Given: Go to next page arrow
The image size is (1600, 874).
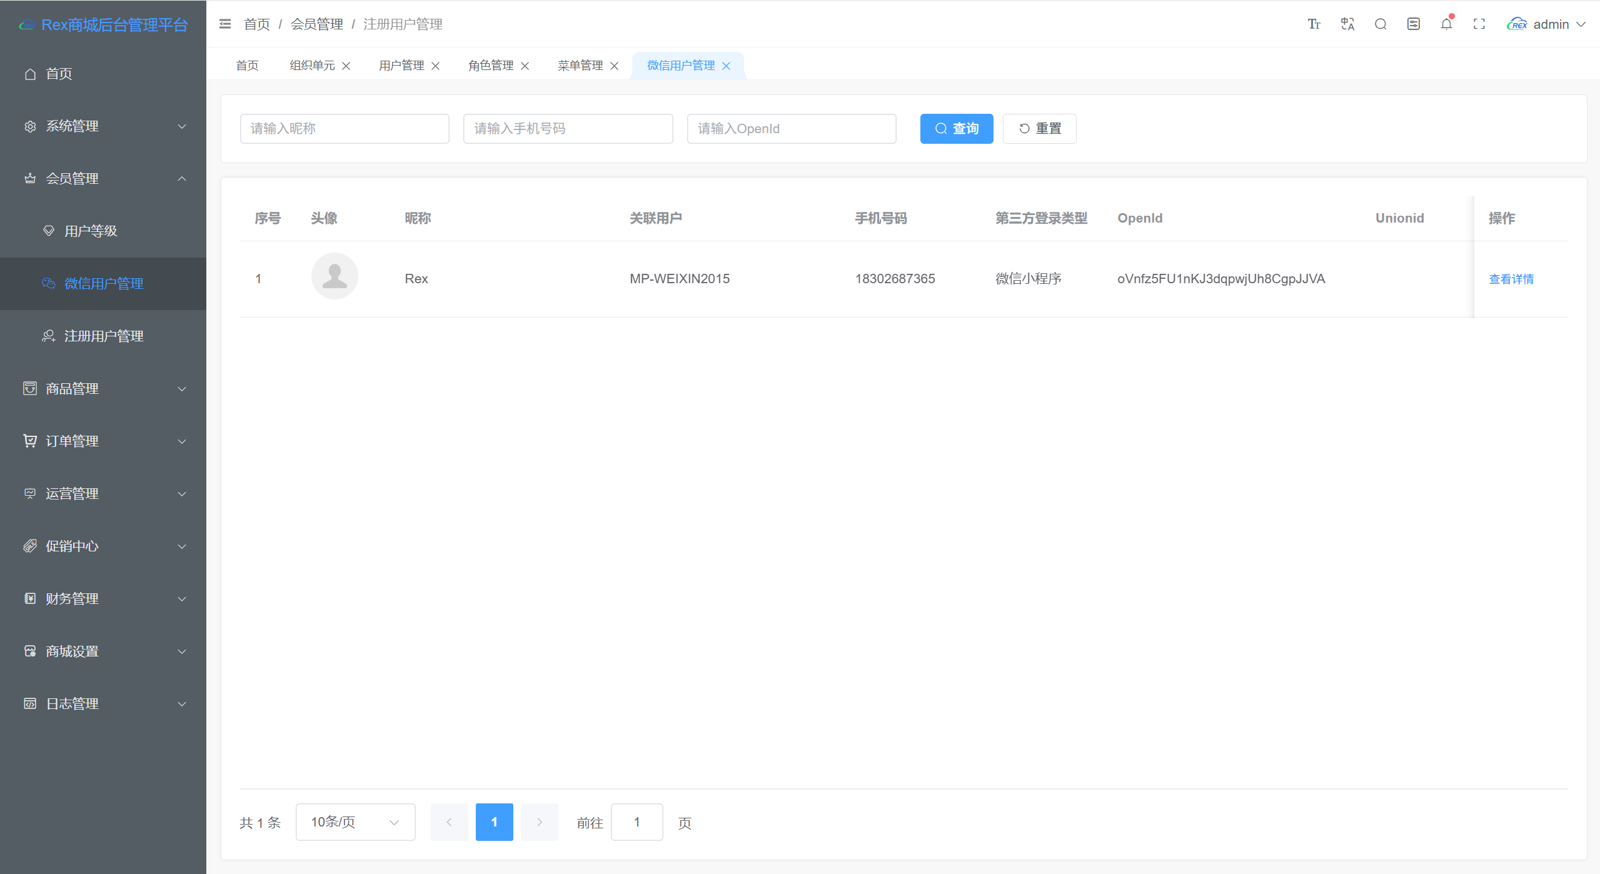Looking at the screenshot, I should click(539, 822).
